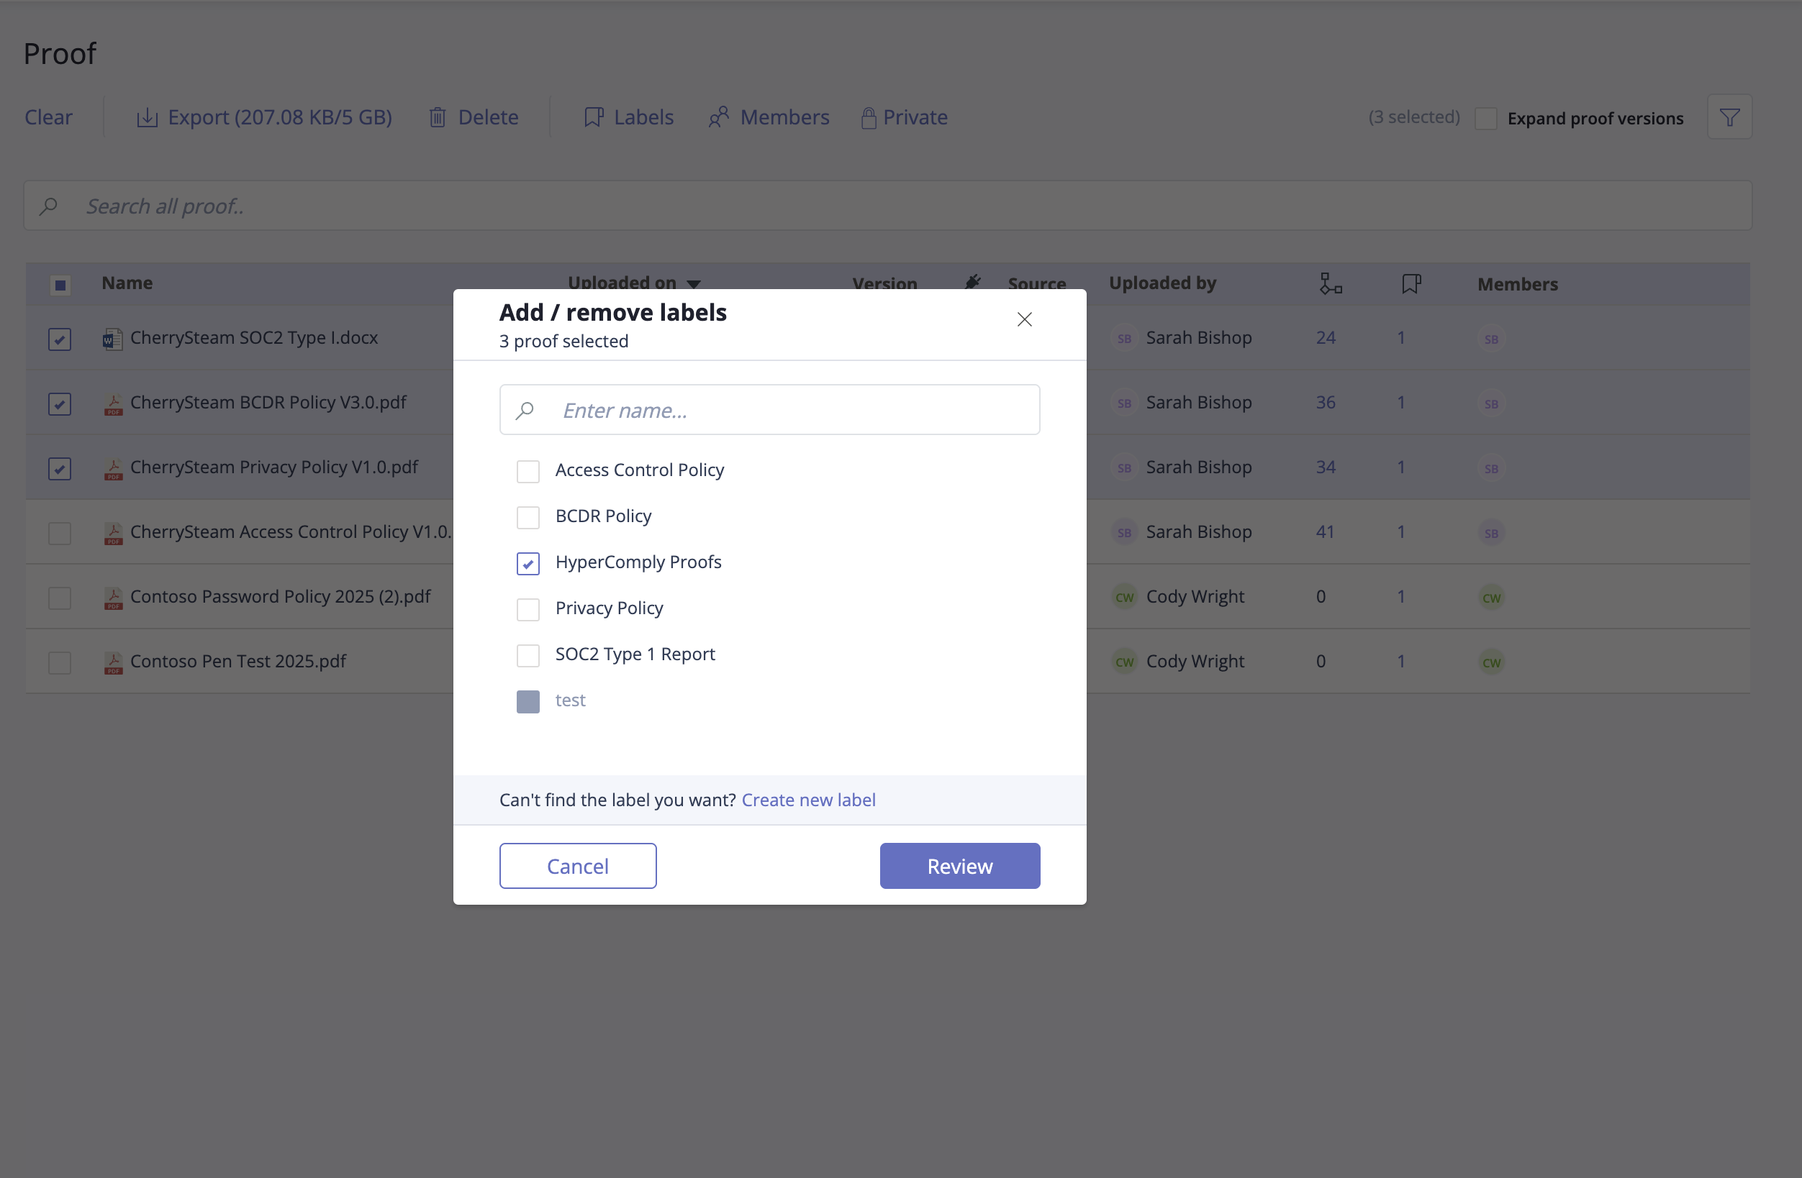Click the Export download icon
The image size is (1802, 1178).
point(147,117)
